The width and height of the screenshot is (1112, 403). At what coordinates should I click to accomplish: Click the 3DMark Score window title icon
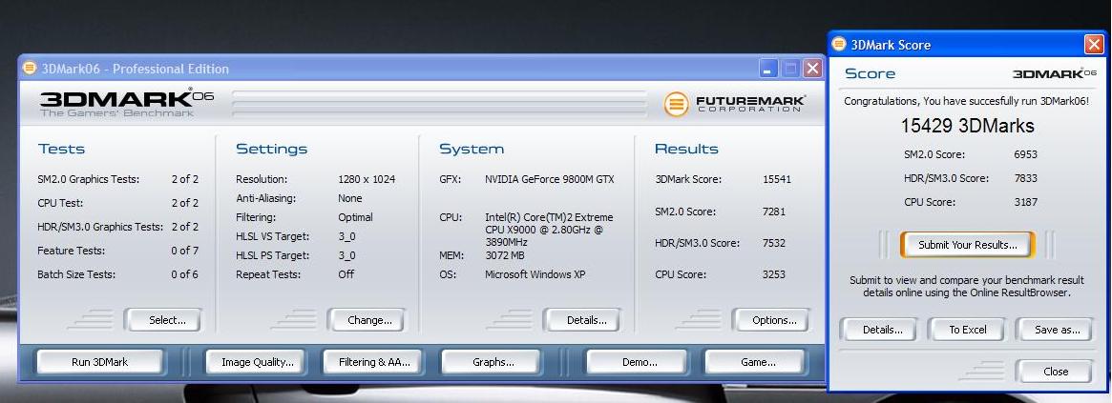(839, 44)
